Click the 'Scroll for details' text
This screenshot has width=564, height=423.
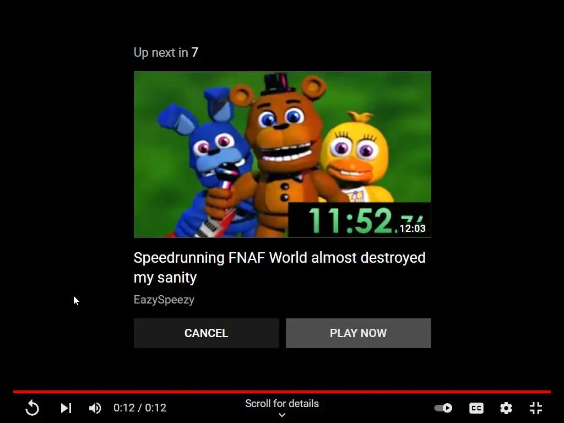tap(282, 404)
